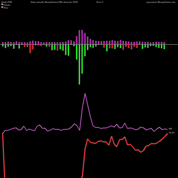Click the 0M volume value label
The width and height of the screenshot is (178, 178).
pos(170,129)
